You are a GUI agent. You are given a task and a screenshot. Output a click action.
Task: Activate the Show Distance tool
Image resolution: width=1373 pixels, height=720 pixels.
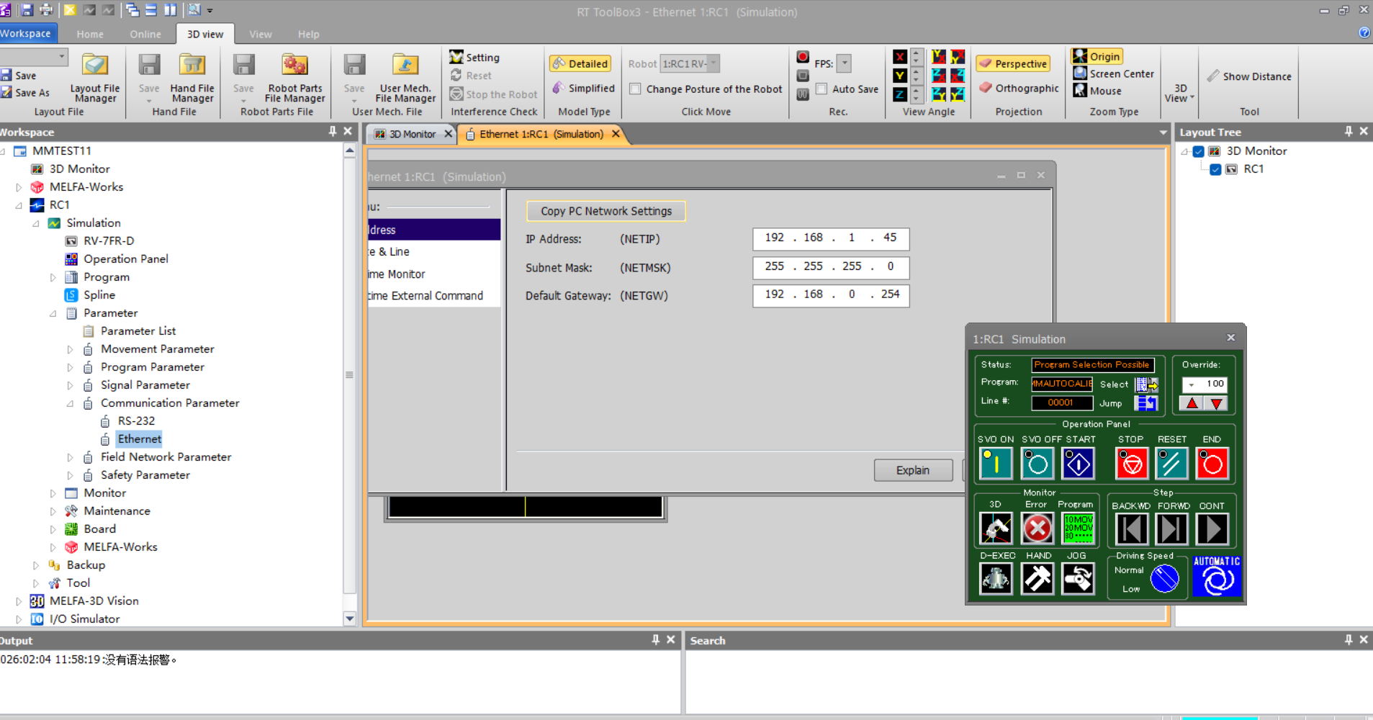coord(1249,76)
